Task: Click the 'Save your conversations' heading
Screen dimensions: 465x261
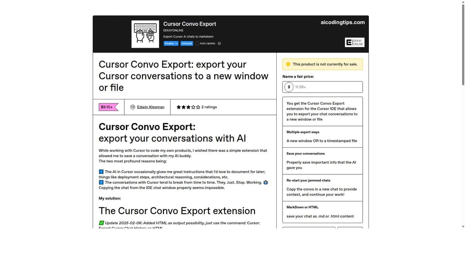Action: 306,154
